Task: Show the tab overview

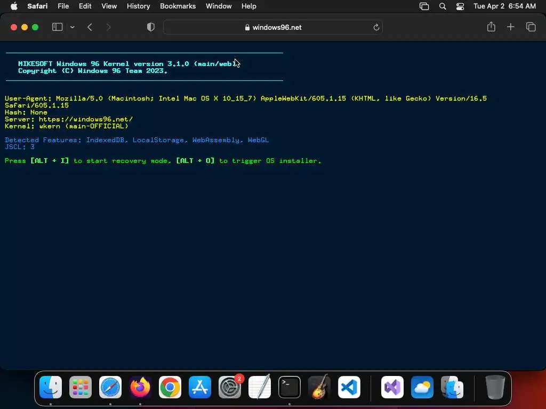Action: click(531, 27)
